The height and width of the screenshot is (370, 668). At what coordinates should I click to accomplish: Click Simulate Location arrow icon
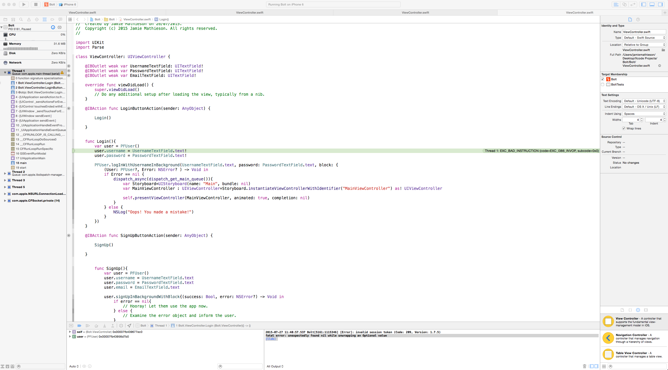click(x=129, y=326)
